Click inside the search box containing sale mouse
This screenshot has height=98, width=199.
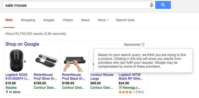(76, 5)
